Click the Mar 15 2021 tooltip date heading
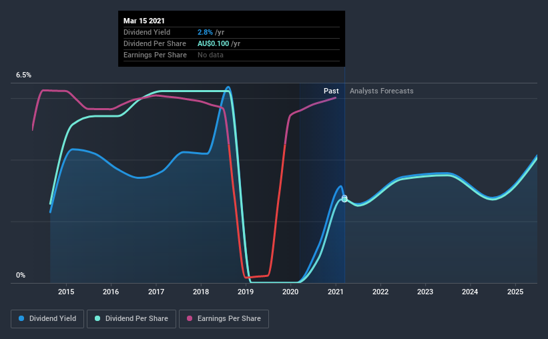 (144, 21)
